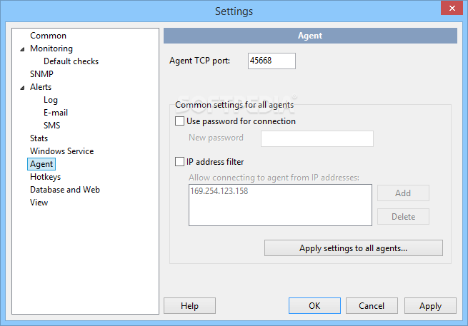
Task: Select SMS under Alerts
Action: 51,126
